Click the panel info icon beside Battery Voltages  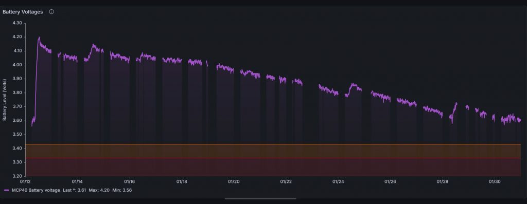pos(51,12)
